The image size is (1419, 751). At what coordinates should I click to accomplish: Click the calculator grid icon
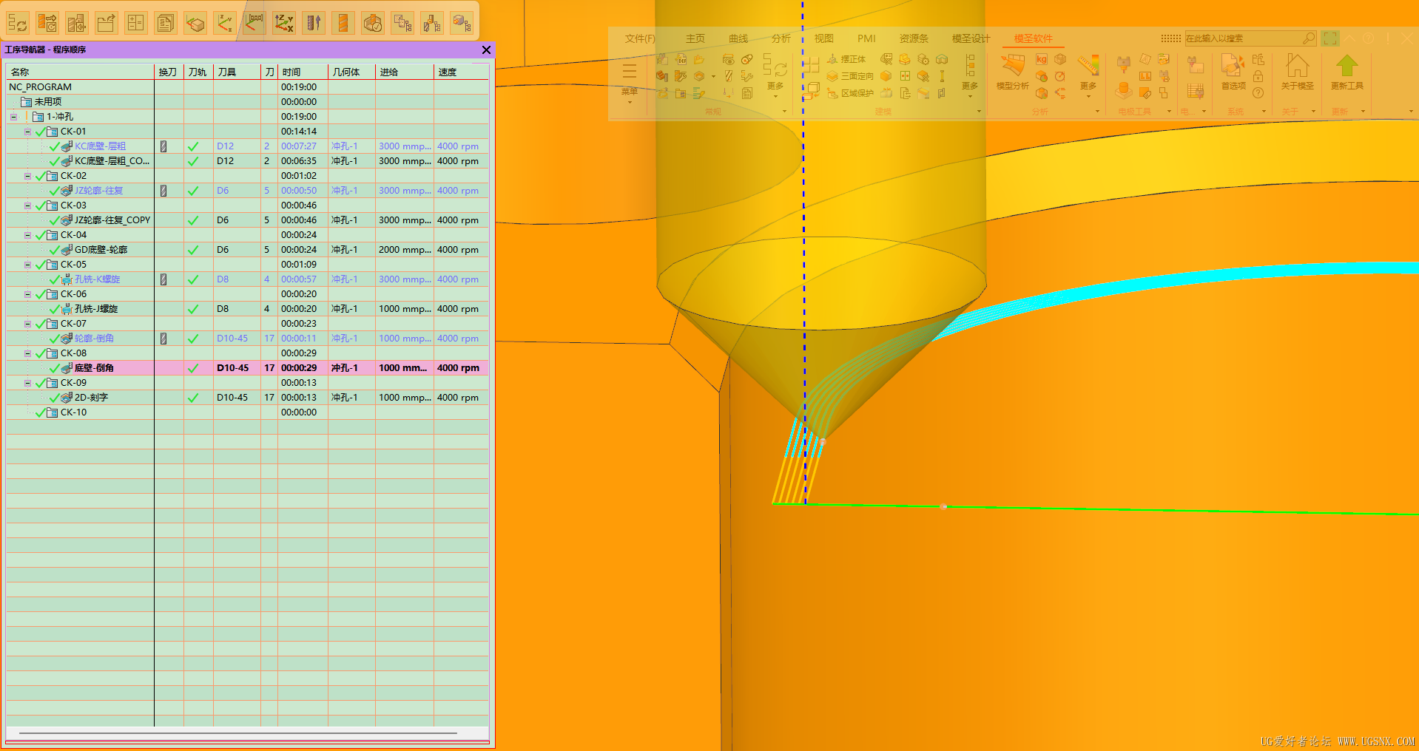click(136, 23)
